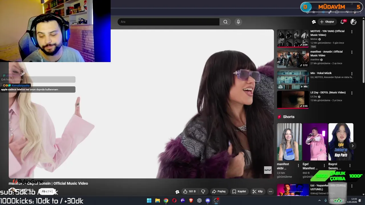The height and width of the screenshot is (205, 365).
Task: Open Discord from the taskbar
Action: click(x=208, y=200)
